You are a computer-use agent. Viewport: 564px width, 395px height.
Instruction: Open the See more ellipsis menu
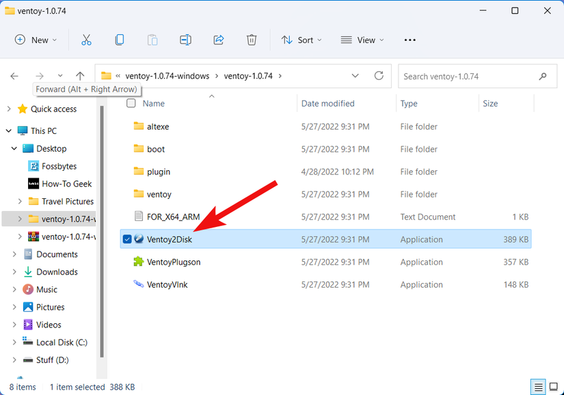tap(409, 40)
